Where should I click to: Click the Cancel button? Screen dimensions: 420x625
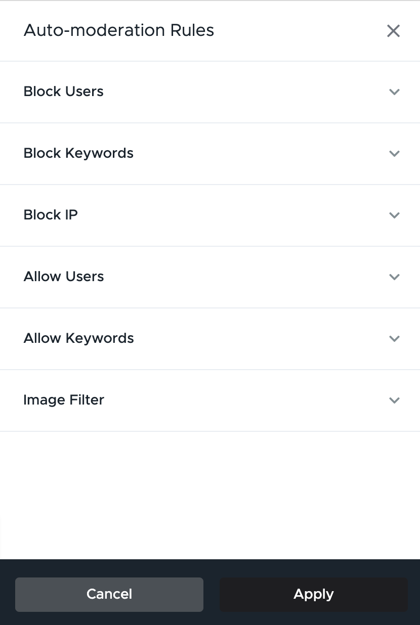point(109,594)
